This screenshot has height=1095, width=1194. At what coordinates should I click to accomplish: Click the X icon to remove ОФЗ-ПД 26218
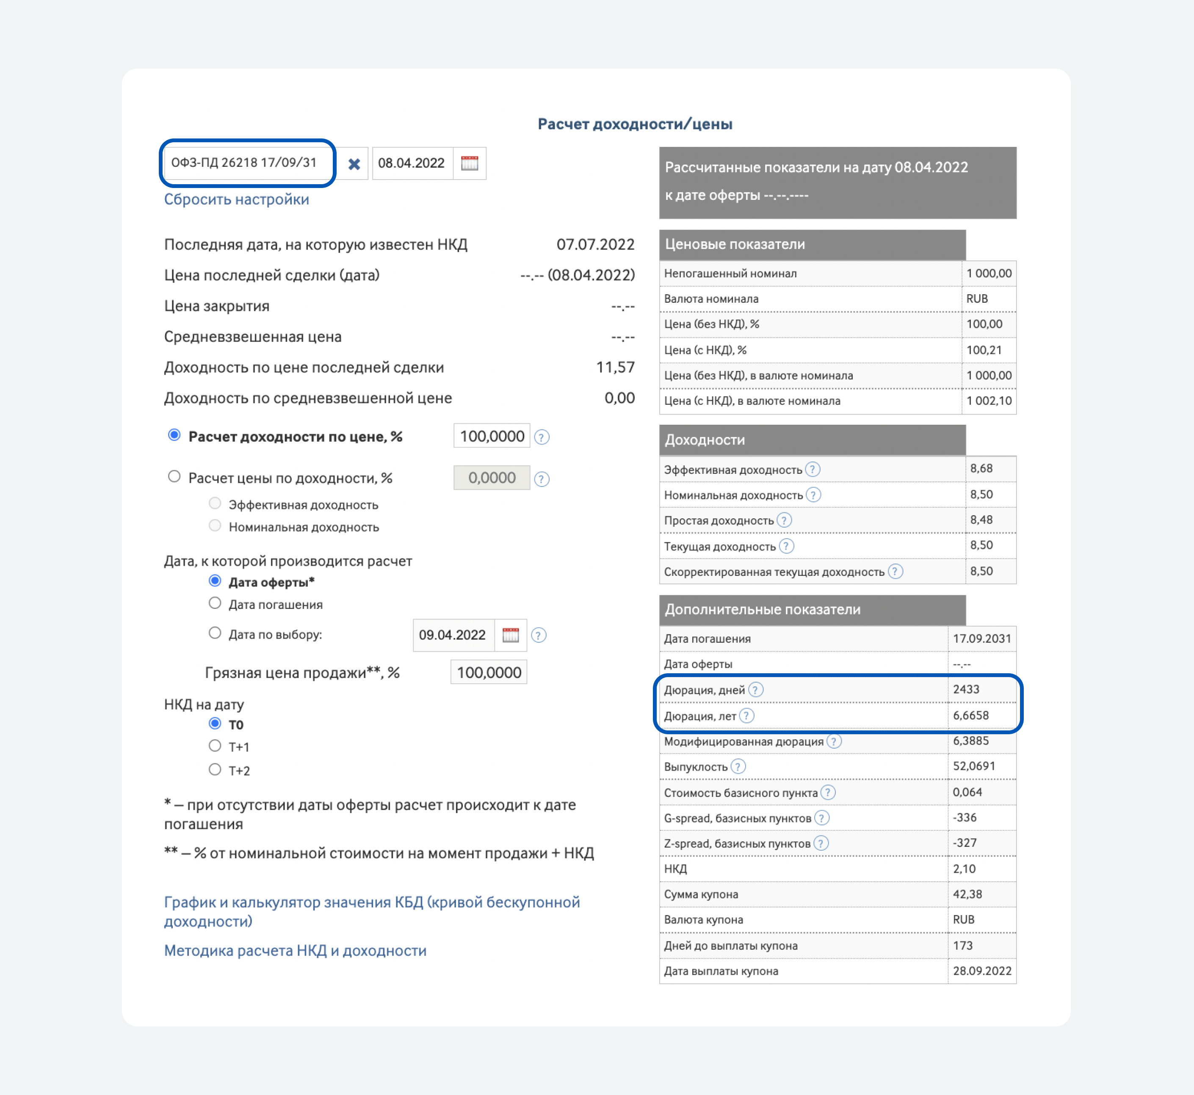(x=354, y=163)
